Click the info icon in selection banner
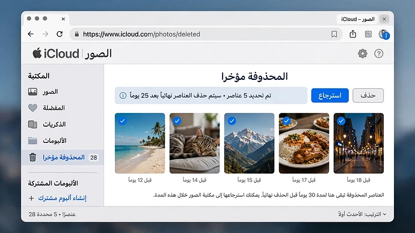Screen dimensions: 415x233 point(123,95)
